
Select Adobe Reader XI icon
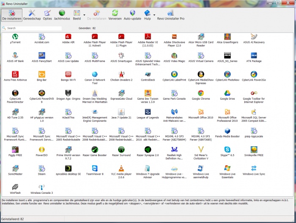[x=148, y=36]
